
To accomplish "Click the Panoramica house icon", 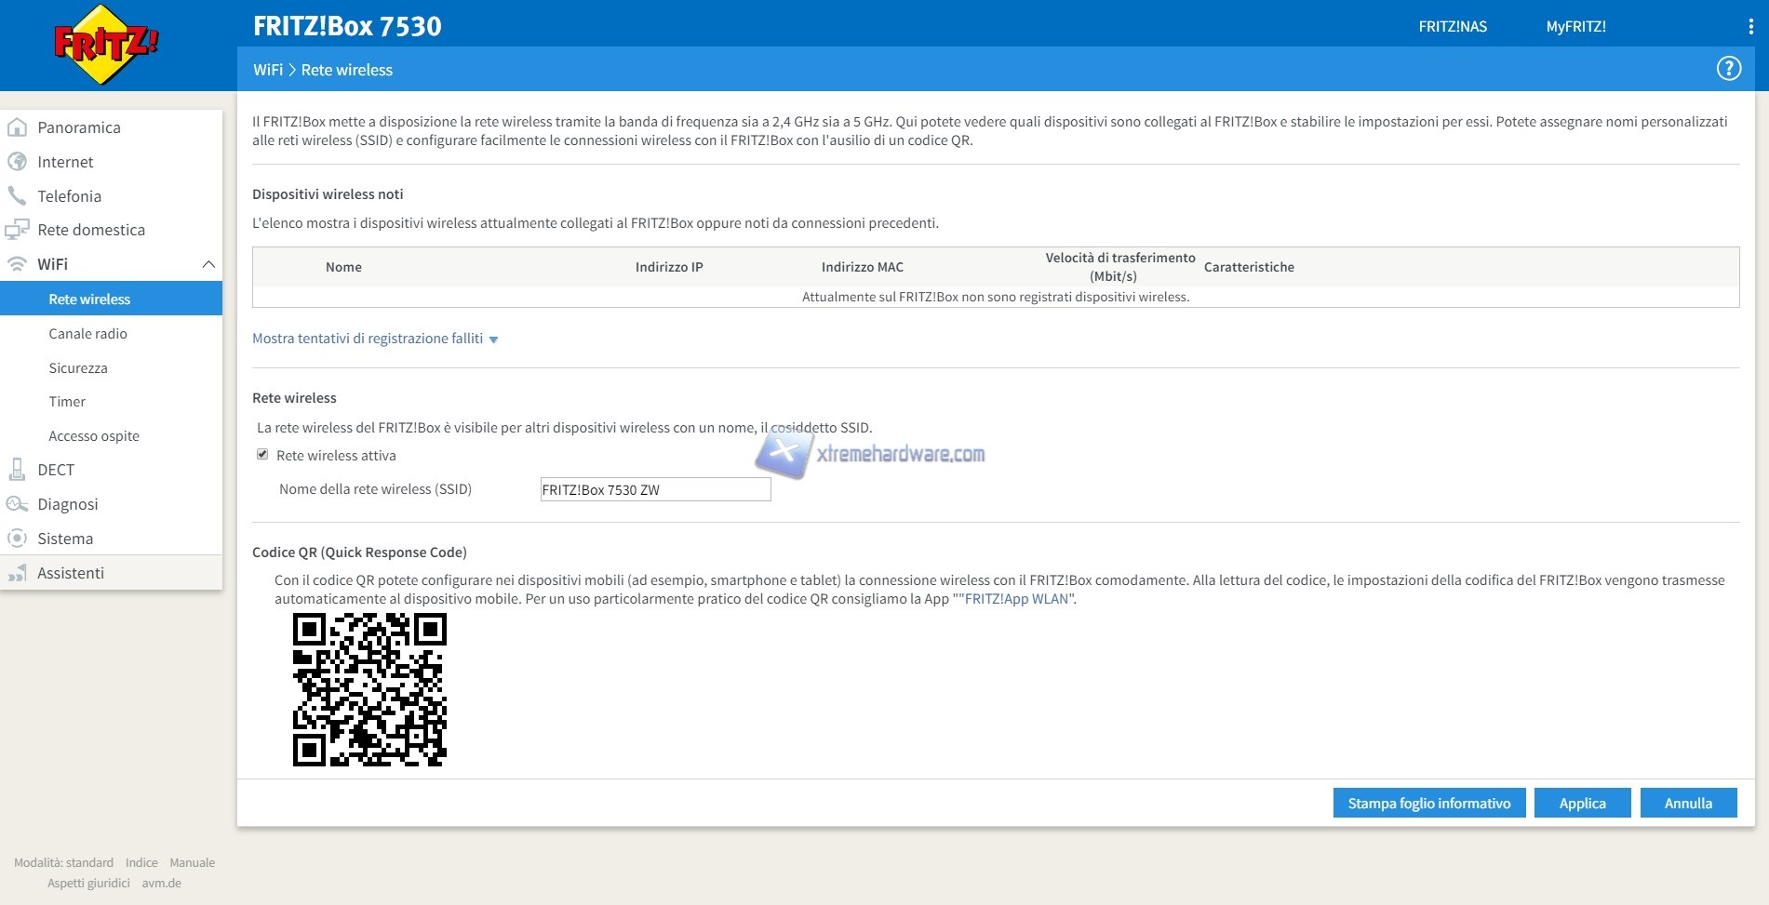I will click(17, 127).
